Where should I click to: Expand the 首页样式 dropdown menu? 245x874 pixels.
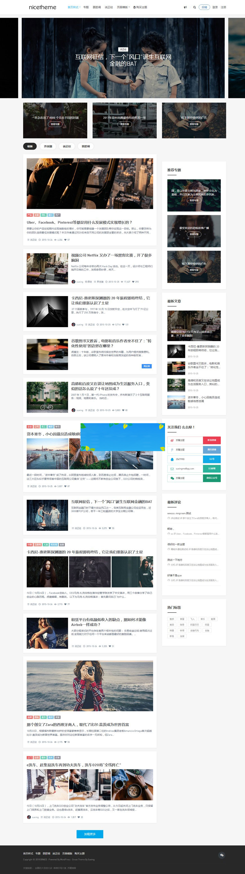tap(74, 7)
